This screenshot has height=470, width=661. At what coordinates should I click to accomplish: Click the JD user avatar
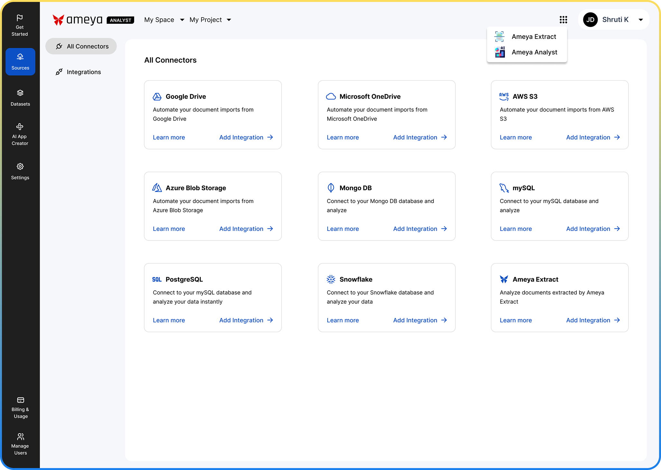pos(590,20)
